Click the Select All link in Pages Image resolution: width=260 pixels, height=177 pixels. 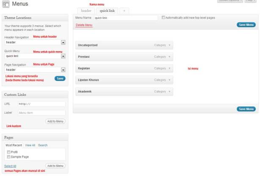coord(10,166)
